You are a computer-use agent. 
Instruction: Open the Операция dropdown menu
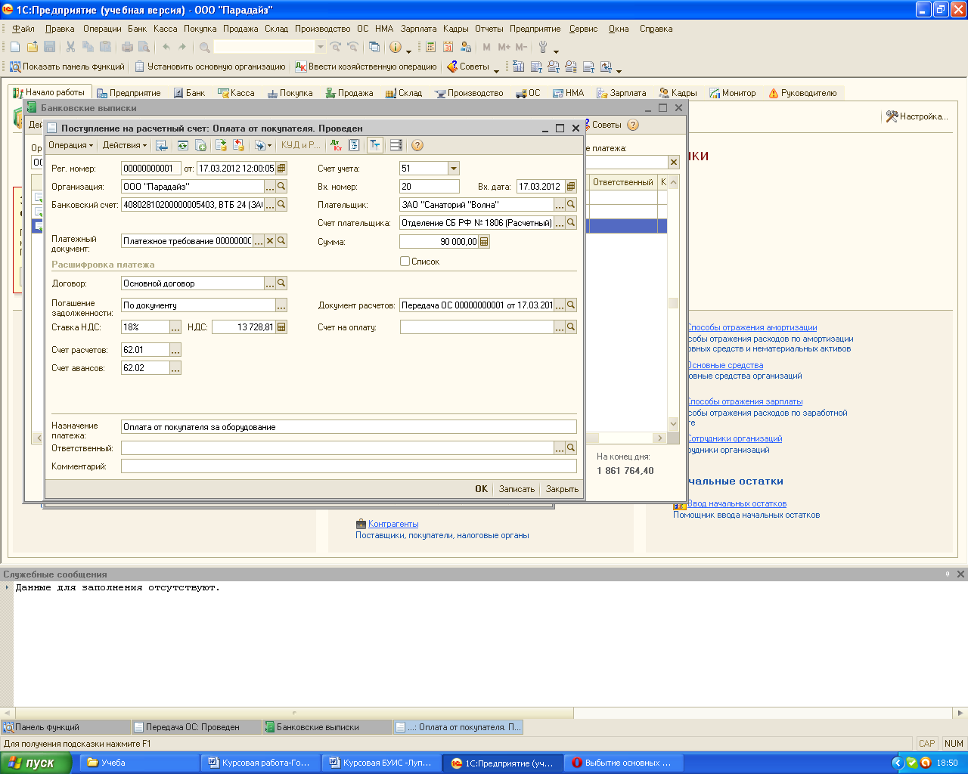click(x=70, y=145)
